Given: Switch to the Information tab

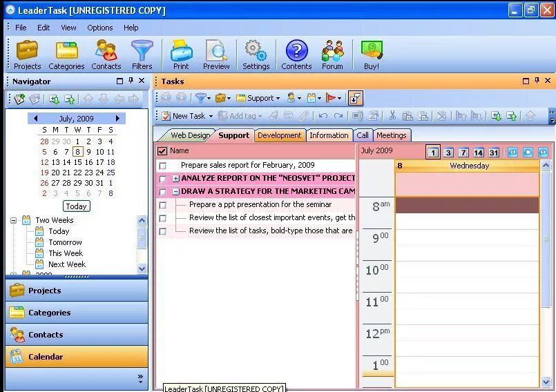Looking at the screenshot, I should [x=329, y=135].
